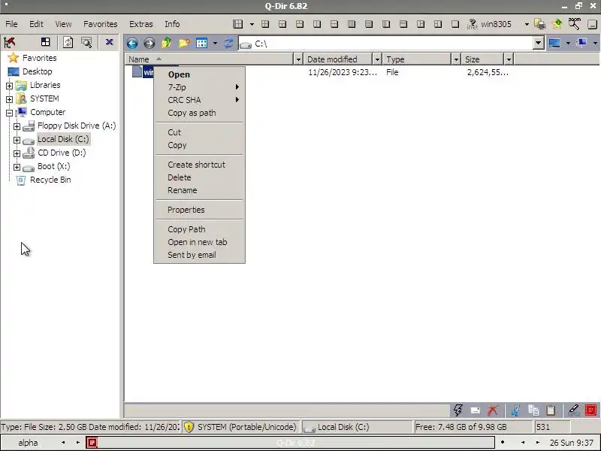
Task: Click the clock showing 26 Sun 9:37
Action: (x=572, y=443)
